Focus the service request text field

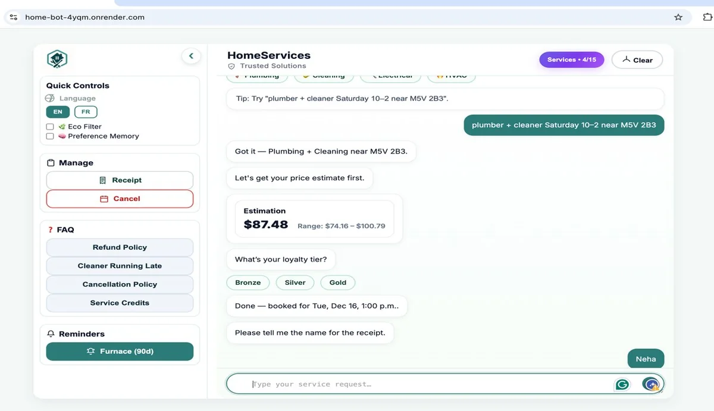pyautogui.click(x=428, y=384)
